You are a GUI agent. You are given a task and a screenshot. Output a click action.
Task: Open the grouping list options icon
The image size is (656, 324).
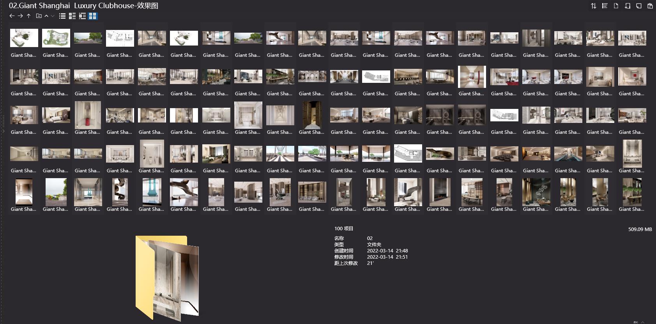click(605, 6)
